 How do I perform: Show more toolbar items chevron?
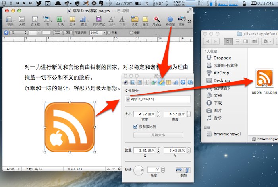[x=189, y=21]
